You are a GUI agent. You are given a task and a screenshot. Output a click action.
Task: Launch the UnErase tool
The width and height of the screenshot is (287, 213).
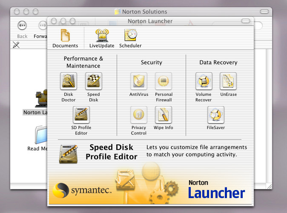[228, 81]
